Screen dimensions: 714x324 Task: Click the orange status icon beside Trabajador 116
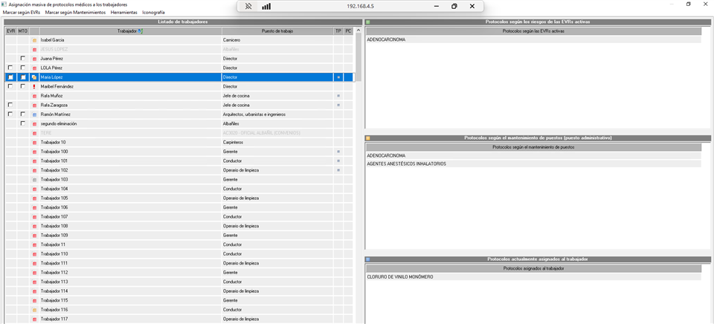(x=34, y=310)
